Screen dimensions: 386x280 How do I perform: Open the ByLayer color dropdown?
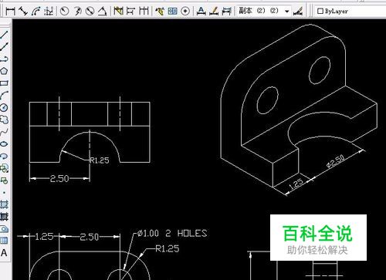point(350,11)
